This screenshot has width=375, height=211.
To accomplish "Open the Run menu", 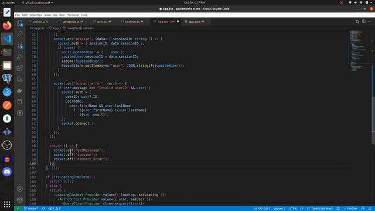I will 62,15.
